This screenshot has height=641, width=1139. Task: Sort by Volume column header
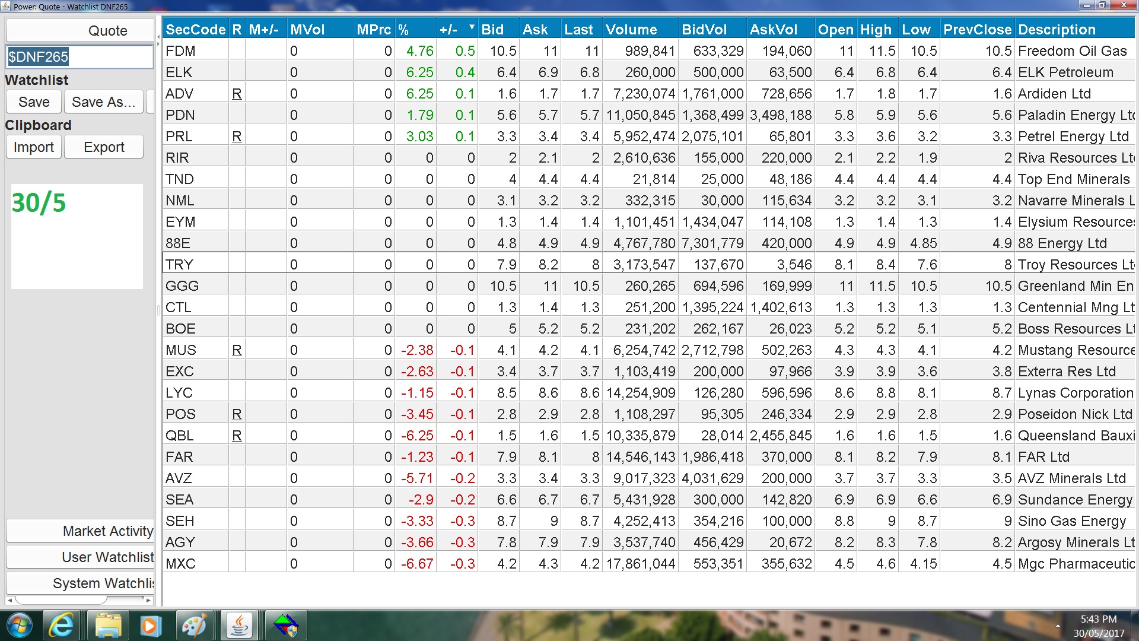click(640, 30)
